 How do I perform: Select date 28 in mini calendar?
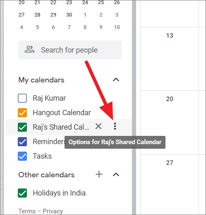pyautogui.click(x=37, y=15)
